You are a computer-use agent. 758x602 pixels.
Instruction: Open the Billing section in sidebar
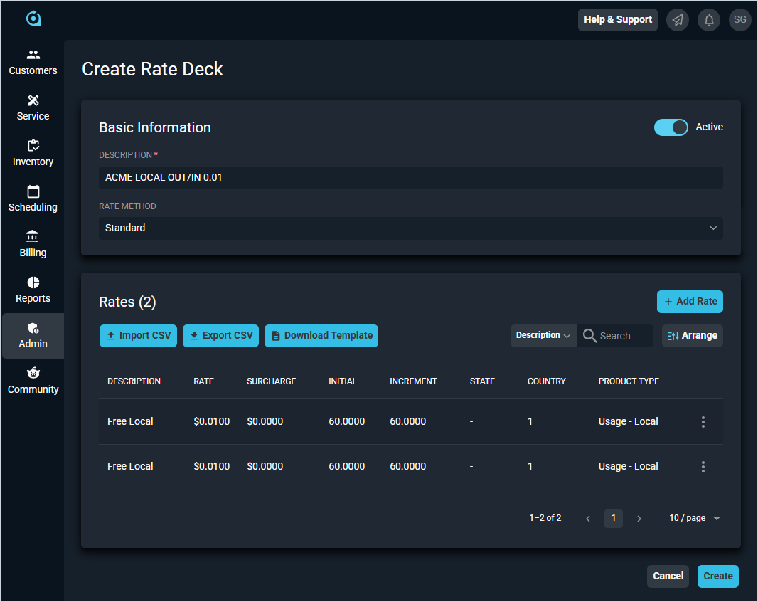tap(33, 244)
